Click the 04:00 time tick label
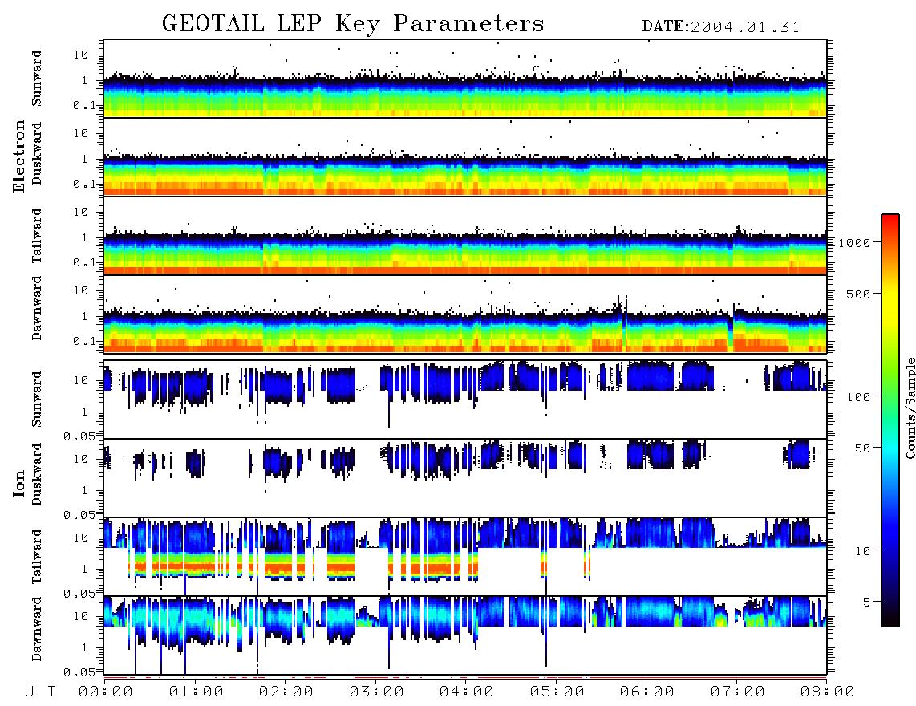Screen dimensions: 916x706 click(x=467, y=692)
